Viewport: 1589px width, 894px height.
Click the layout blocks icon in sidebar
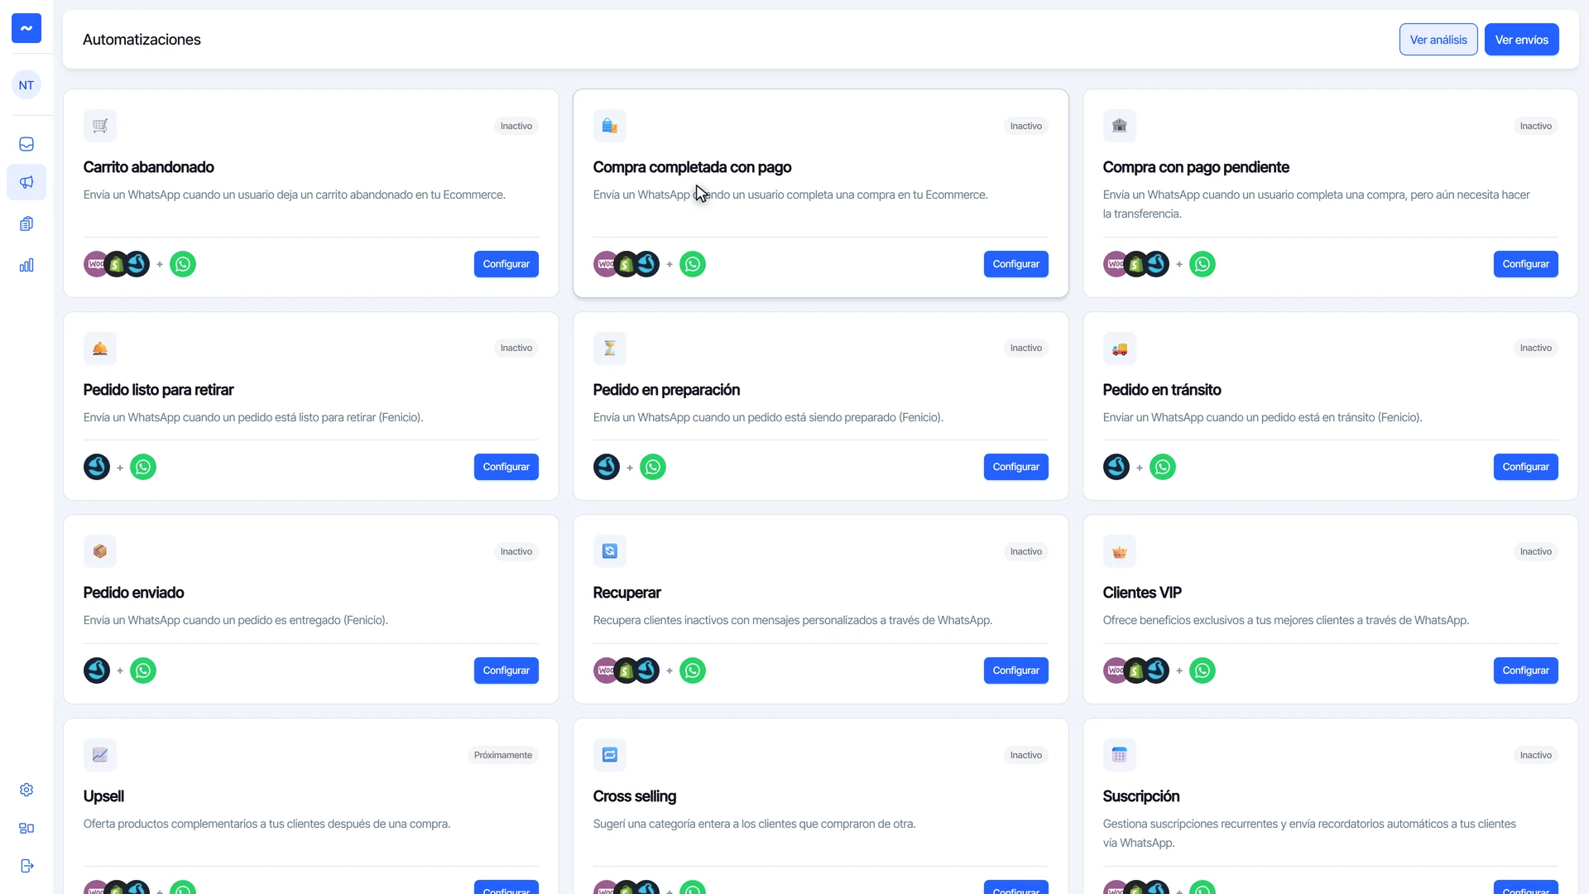pos(26,828)
